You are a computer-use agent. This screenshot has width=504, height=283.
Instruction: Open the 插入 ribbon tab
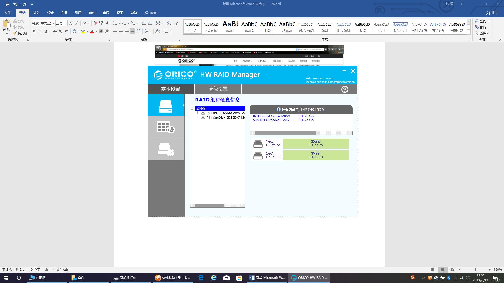pyautogui.click(x=36, y=13)
